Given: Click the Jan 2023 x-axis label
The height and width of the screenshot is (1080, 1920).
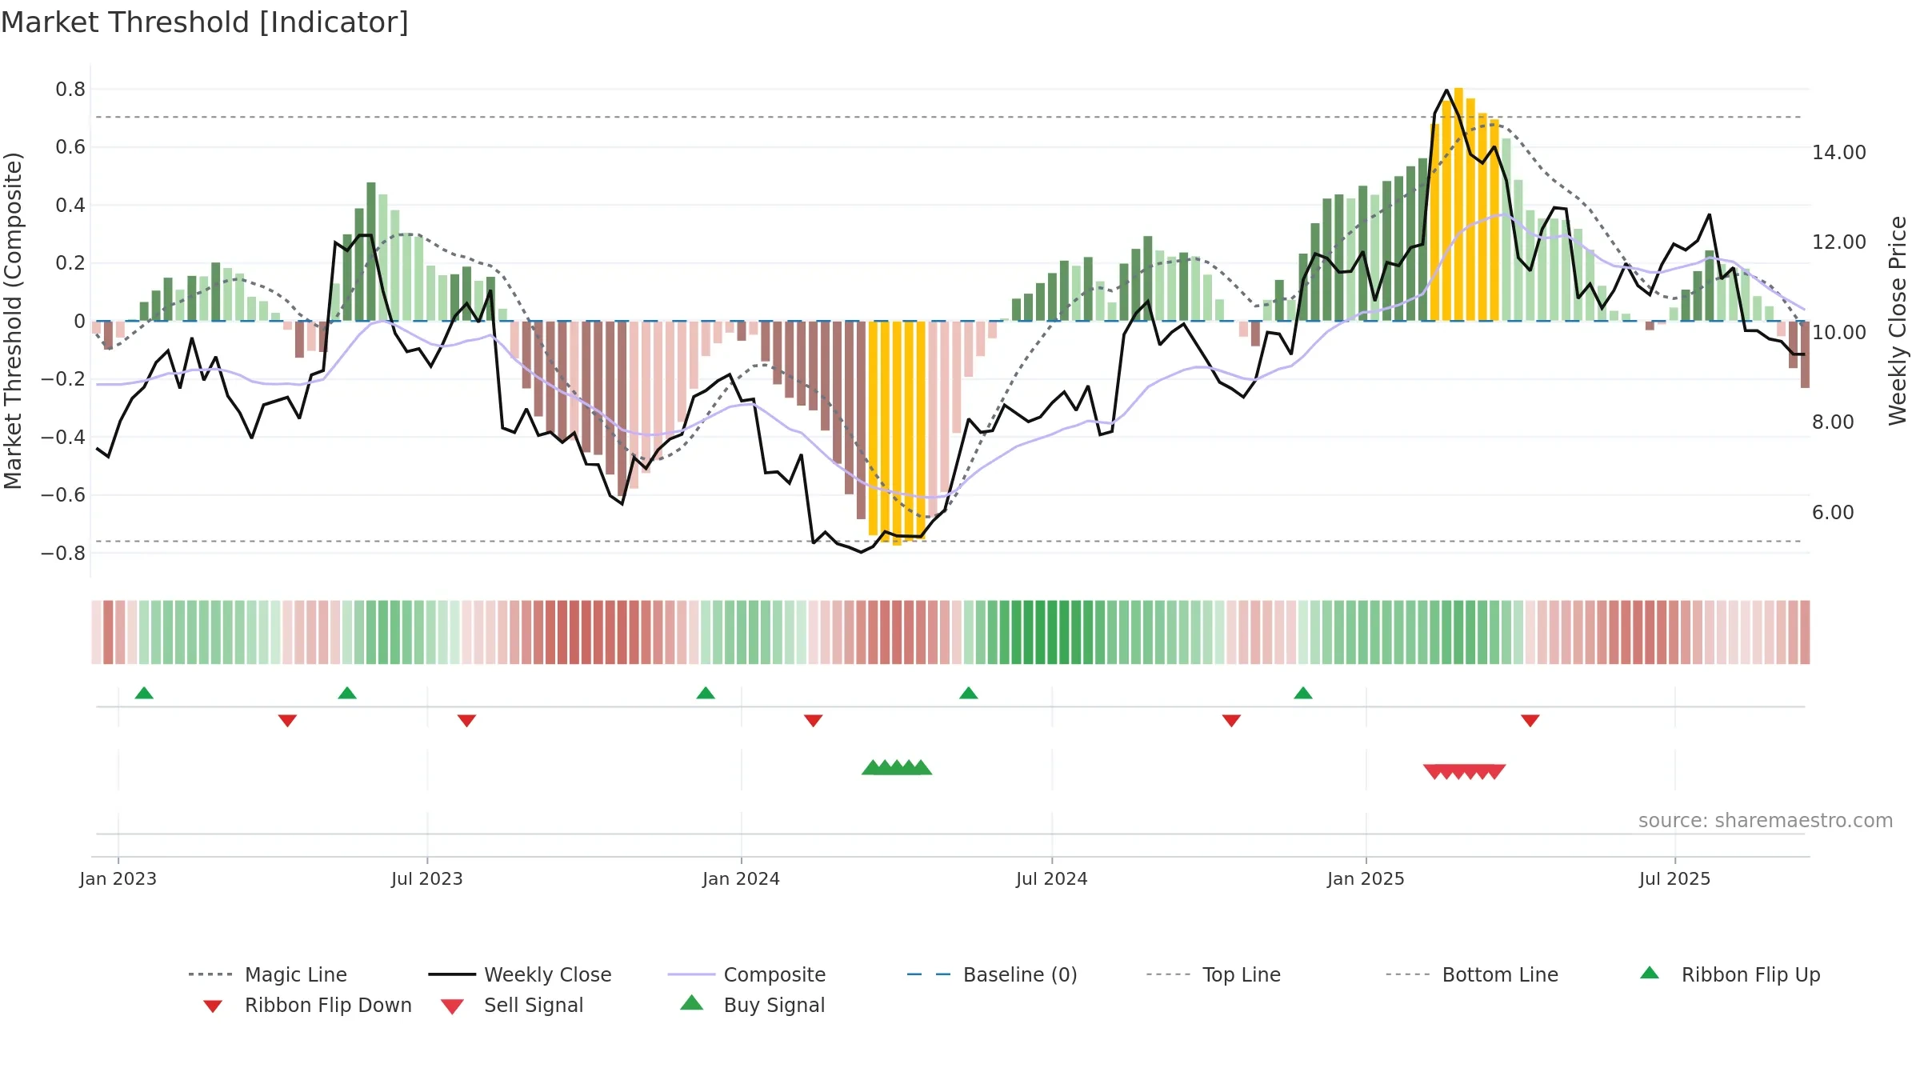Looking at the screenshot, I should 118,878.
